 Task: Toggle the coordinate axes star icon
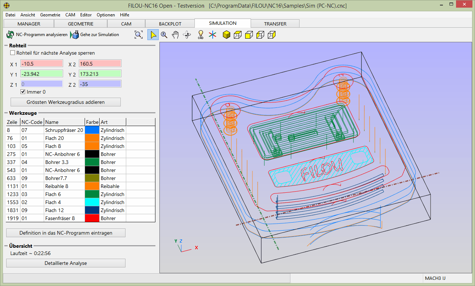(212, 35)
